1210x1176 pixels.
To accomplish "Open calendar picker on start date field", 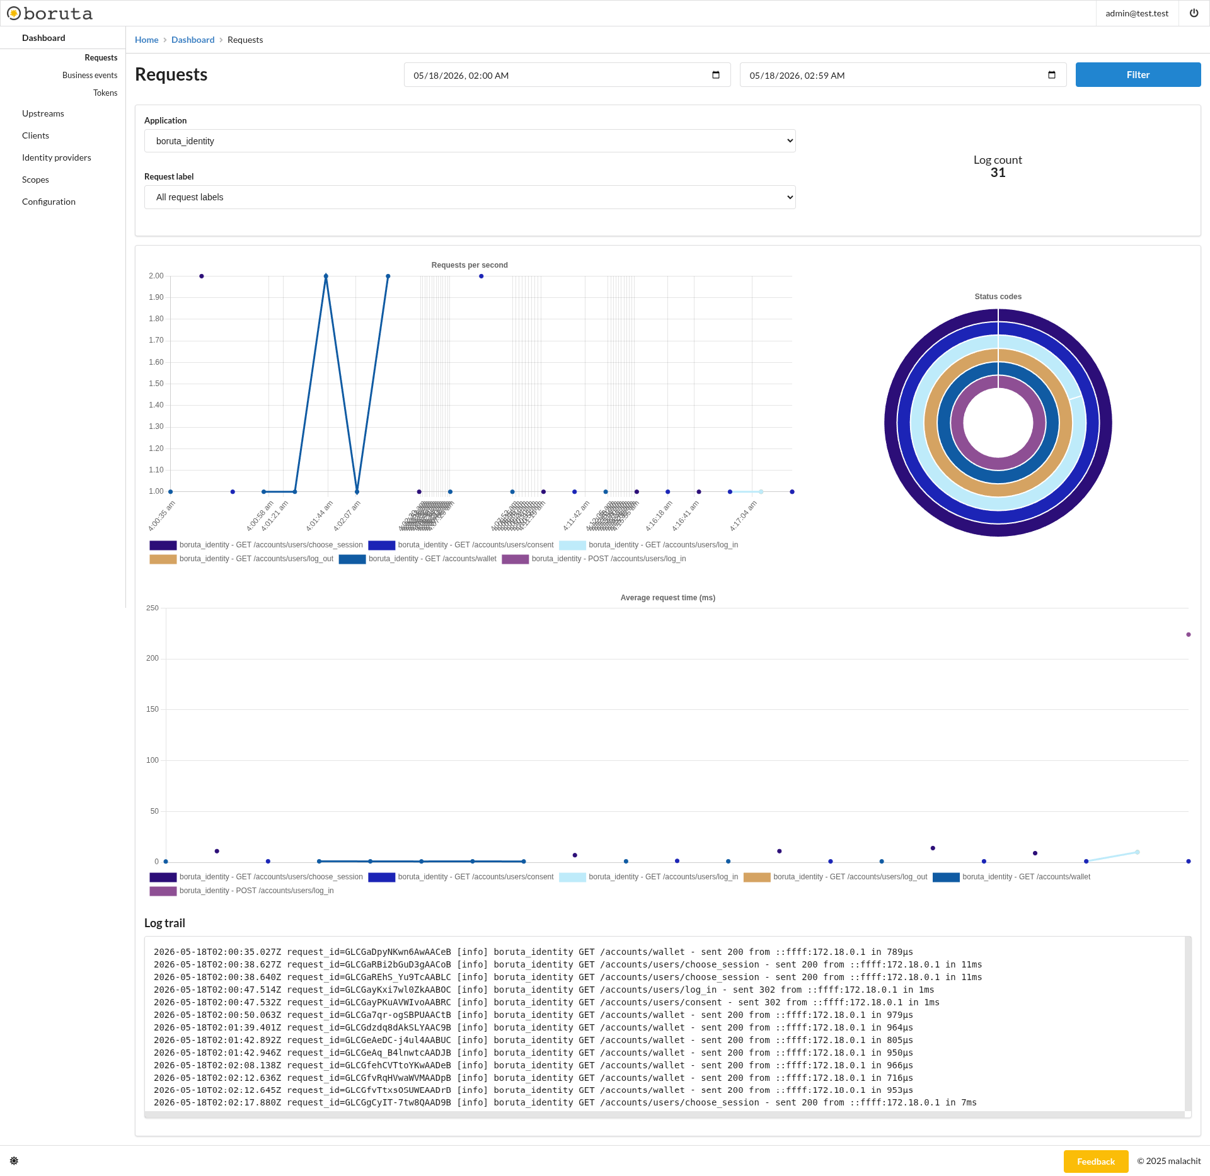I will coord(716,75).
